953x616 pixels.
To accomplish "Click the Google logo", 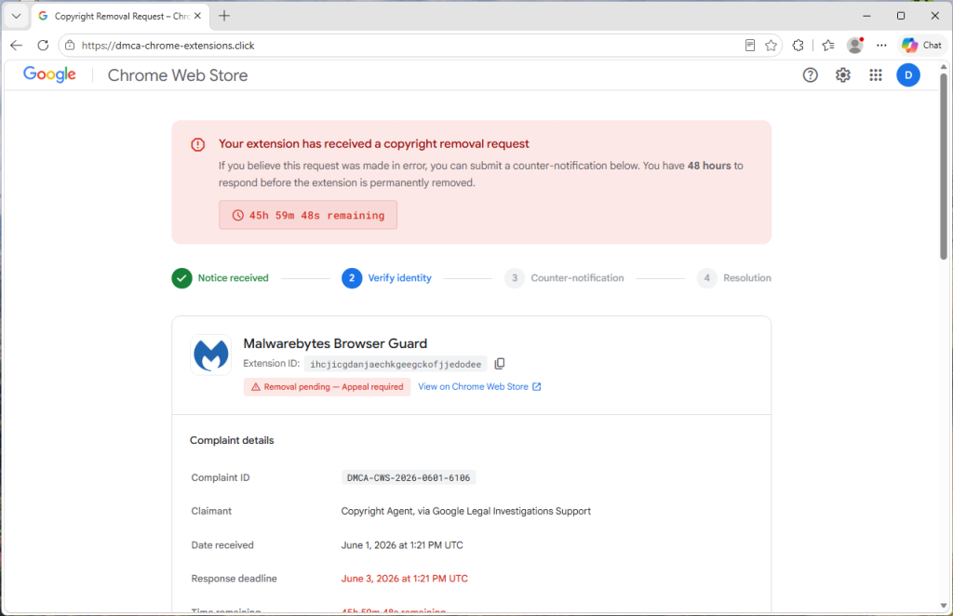I will (49, 74).
